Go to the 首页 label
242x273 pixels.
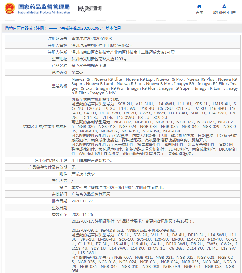tap(199, 12)
